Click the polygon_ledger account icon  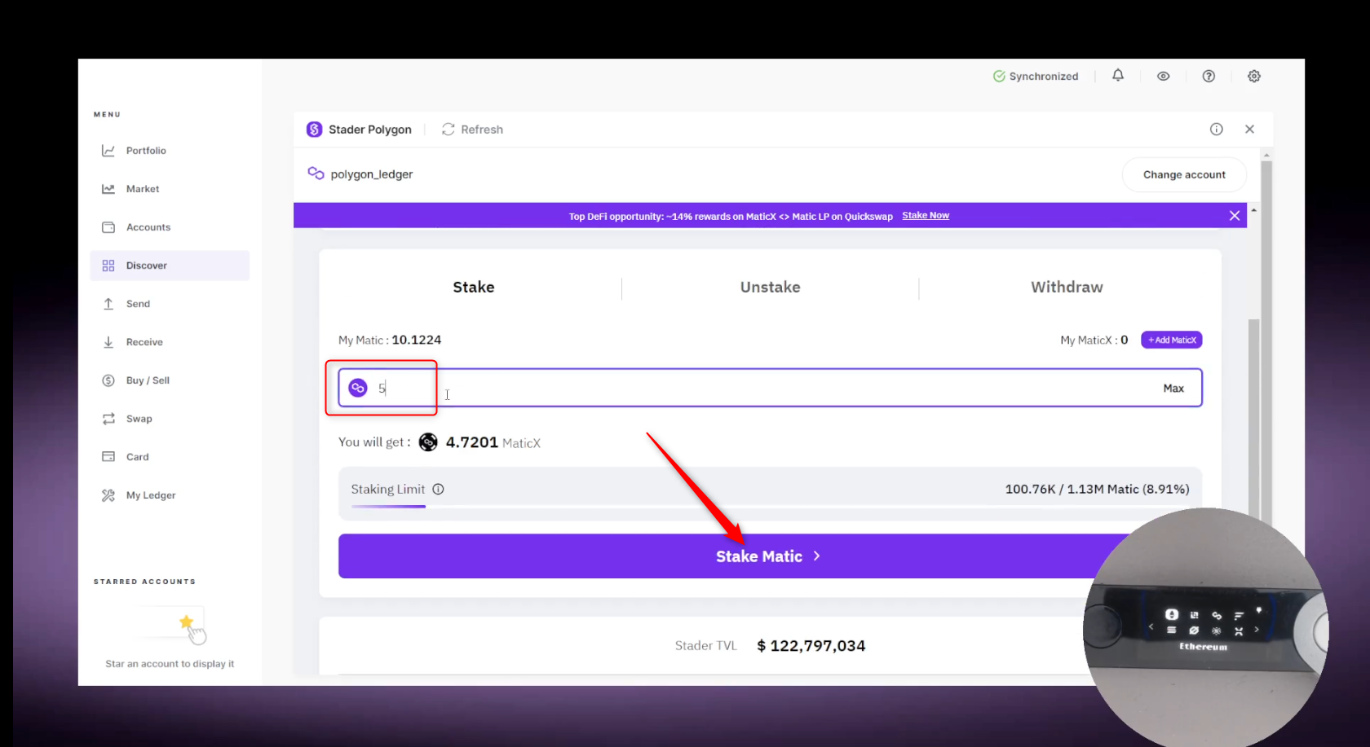[x=316, y=174]
